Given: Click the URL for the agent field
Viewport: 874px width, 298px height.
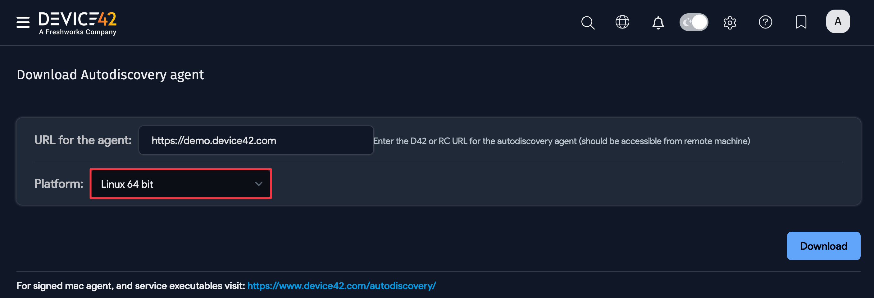Looking at the screenshot, I should [x=256, y=140].
